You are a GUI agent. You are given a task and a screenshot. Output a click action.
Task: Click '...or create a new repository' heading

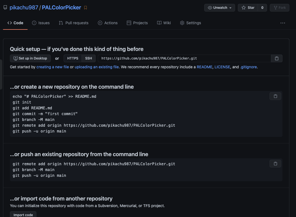(x=72, y=87)
